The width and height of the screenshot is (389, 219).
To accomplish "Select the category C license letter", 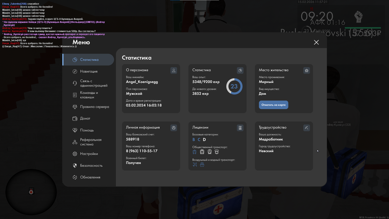I will pos(199,140).
